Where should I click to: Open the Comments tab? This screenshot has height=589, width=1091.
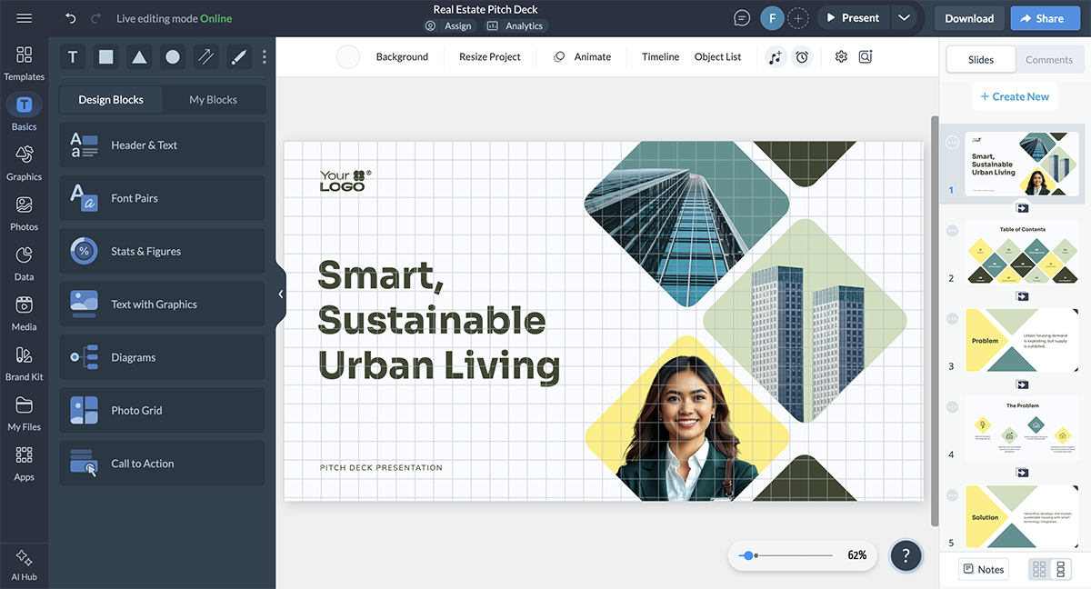tap(1048, 60)
